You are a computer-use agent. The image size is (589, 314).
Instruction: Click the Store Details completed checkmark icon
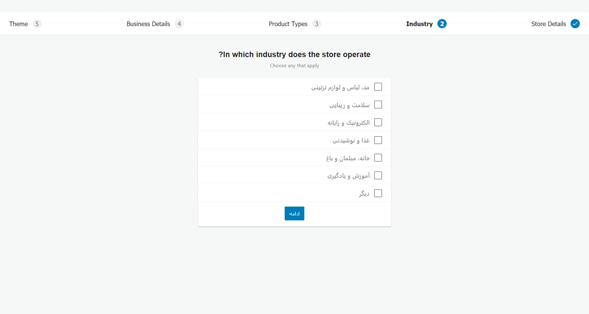[575, 24]
